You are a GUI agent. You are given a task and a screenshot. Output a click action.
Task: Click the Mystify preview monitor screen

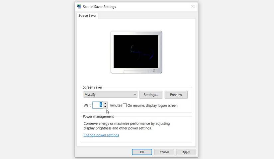point(136,51)
